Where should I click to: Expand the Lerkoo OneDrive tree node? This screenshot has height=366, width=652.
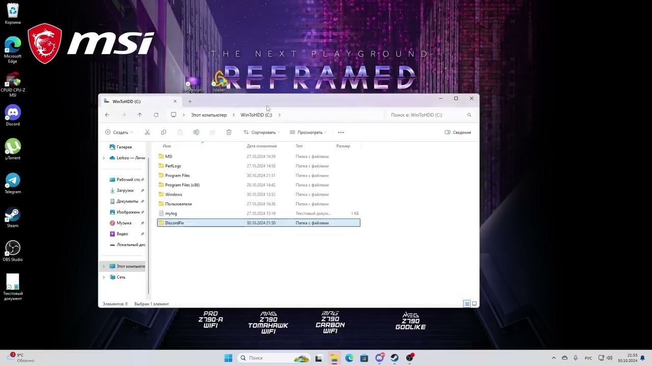104,158
